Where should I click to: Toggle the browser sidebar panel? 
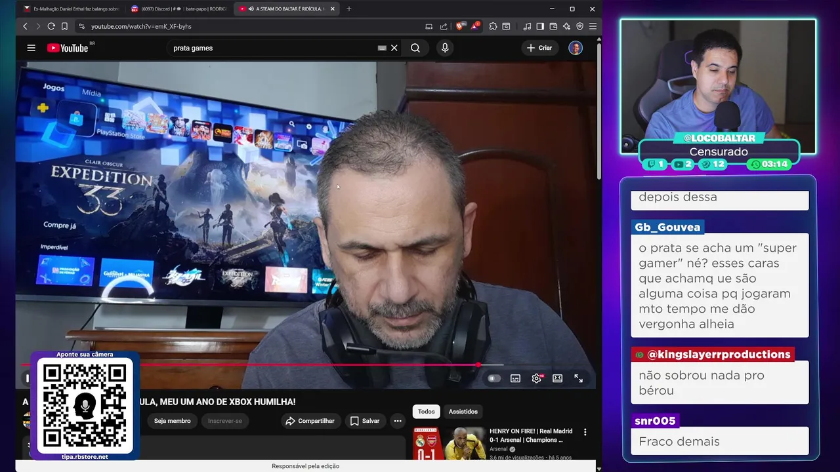click(x=540, y=26)
